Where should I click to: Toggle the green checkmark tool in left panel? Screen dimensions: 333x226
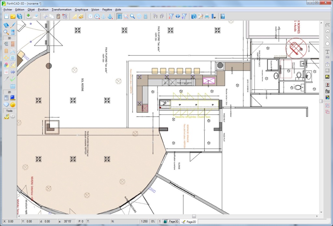[x=13, y=78]
